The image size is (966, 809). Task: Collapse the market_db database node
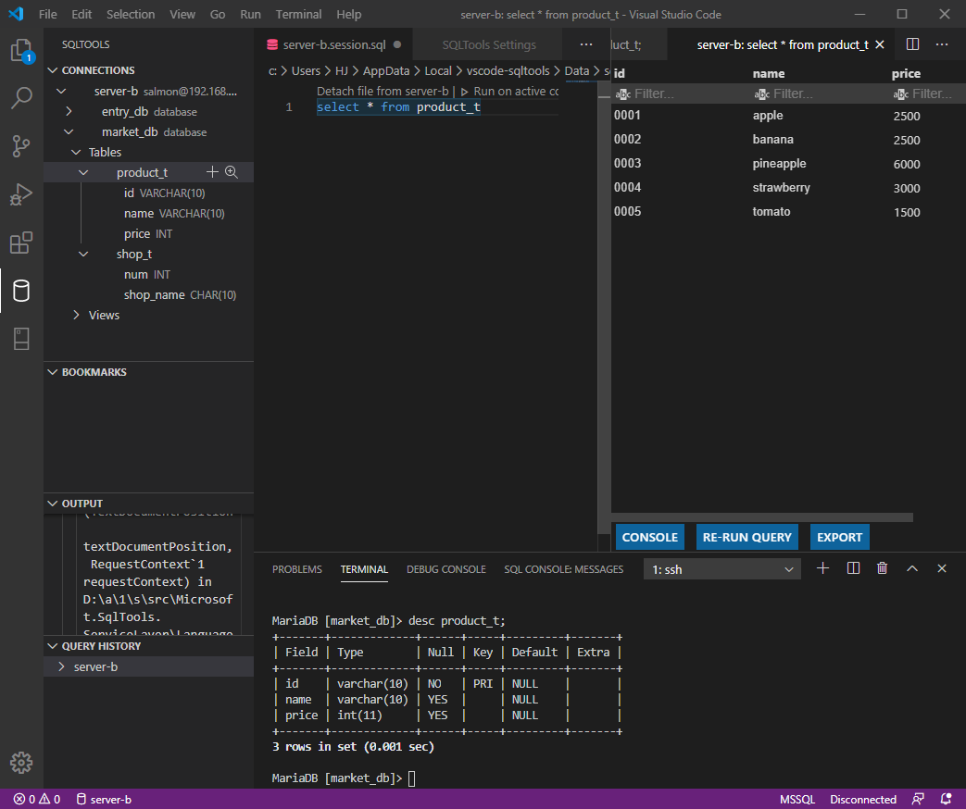pyautogui.click(x=69, y=131)
